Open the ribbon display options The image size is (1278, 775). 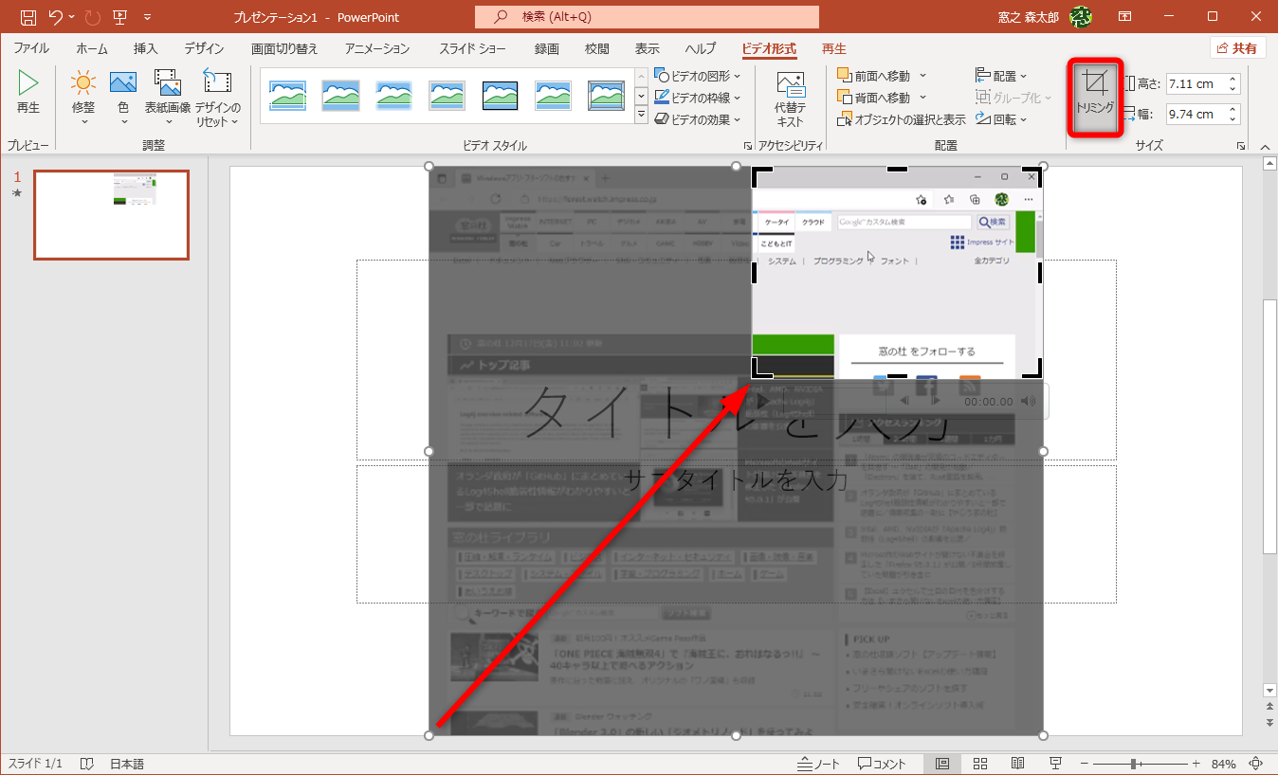pos(1124,17)
